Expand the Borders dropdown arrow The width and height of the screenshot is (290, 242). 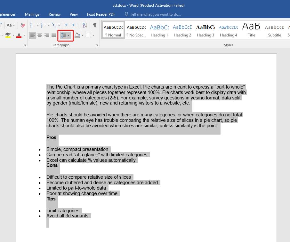[93, 35]
